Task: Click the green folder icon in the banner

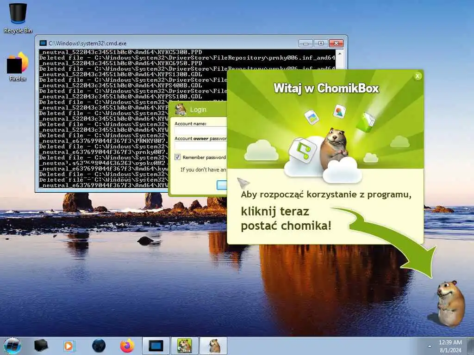Action: 366,122
